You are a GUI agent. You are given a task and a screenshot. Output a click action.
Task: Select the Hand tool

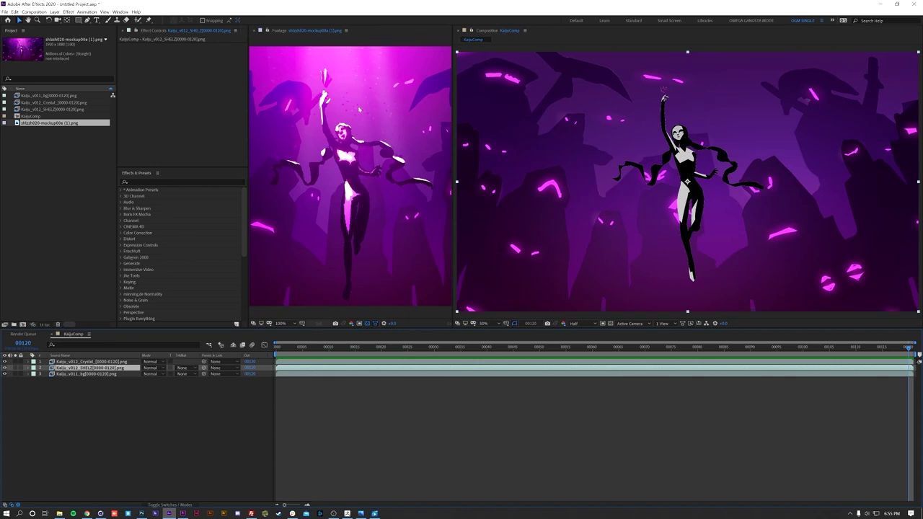(x=28, y=20)
